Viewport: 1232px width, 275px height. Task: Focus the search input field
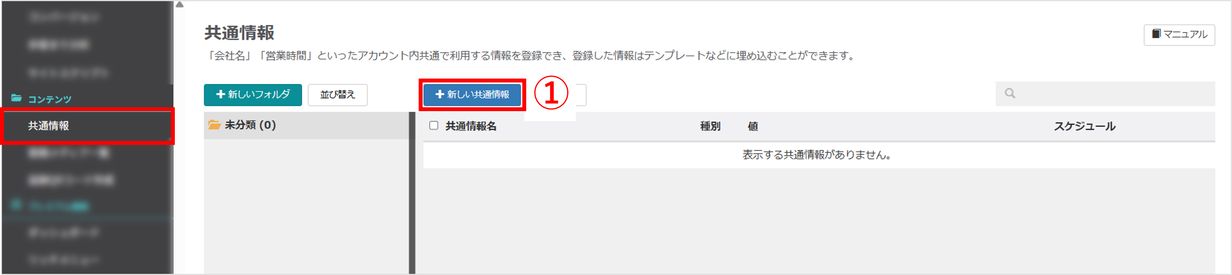(x=1105, y=94)
